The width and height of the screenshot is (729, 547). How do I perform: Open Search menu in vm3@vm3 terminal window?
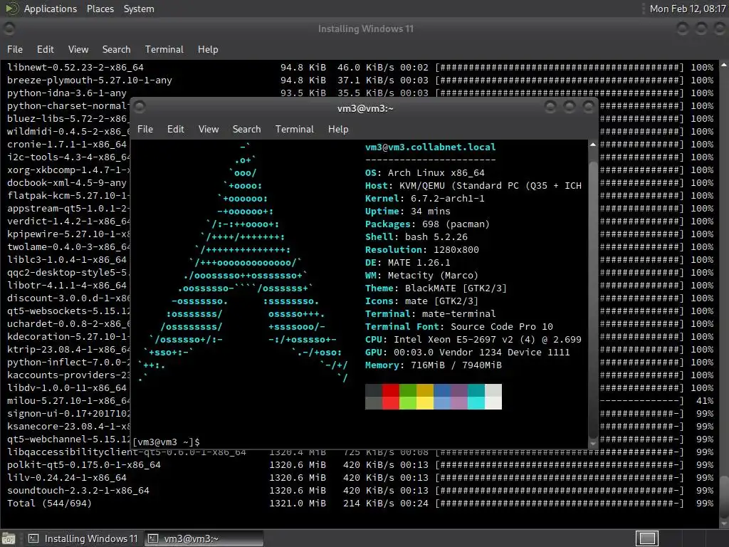pyautogui.click(x=246, y=130)
